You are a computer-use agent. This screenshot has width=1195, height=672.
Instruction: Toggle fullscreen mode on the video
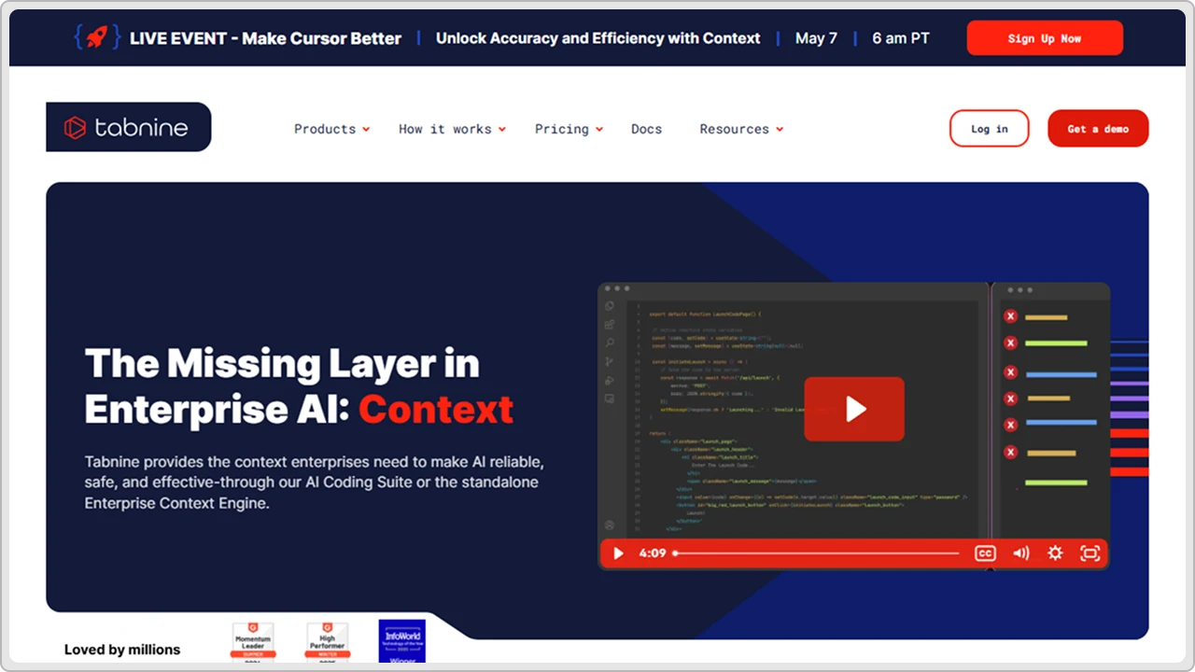1090,553
